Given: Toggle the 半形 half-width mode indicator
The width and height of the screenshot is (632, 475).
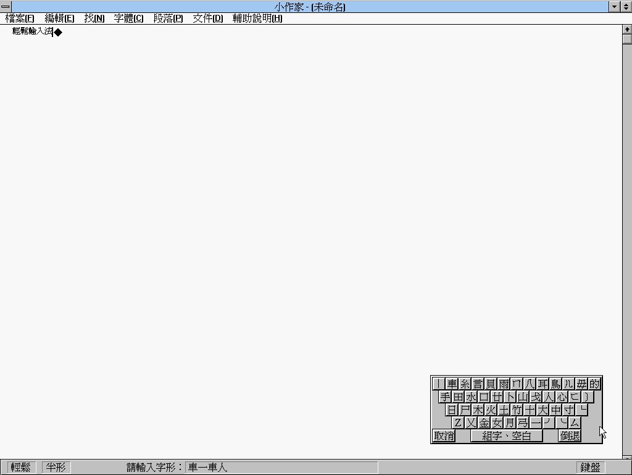Looking at the screenshot, I should coord(56,467).
